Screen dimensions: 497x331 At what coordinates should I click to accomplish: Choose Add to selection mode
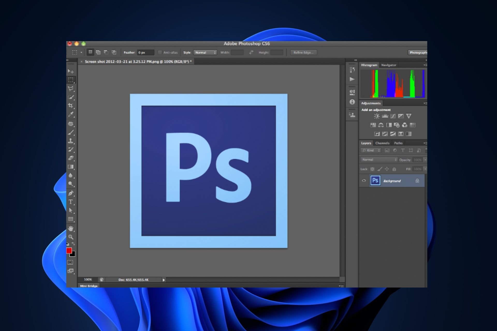click(98, 52)
